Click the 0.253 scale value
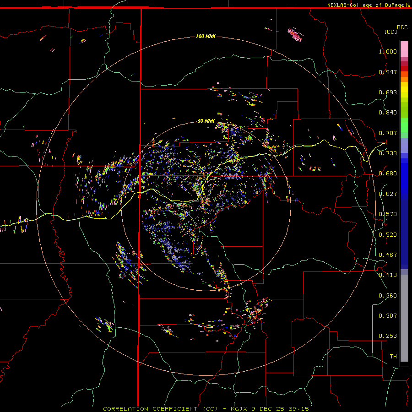412x412 pixels. point(388,336)
